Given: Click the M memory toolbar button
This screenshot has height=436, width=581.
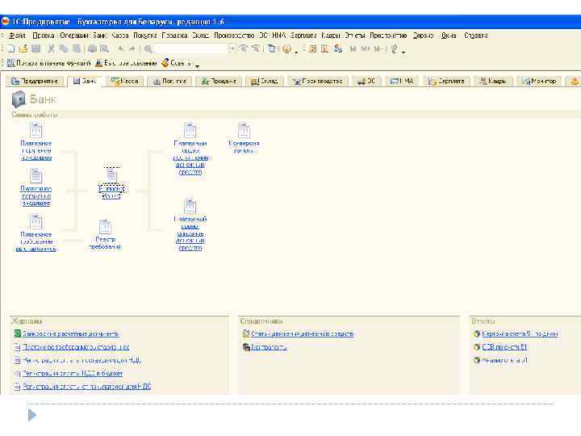Looking at the screenshot, I should coord(353,48).
